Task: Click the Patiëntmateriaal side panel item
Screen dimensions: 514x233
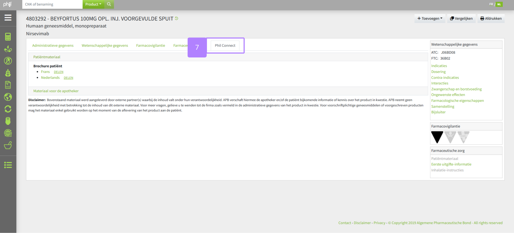Action: point(445,158)
